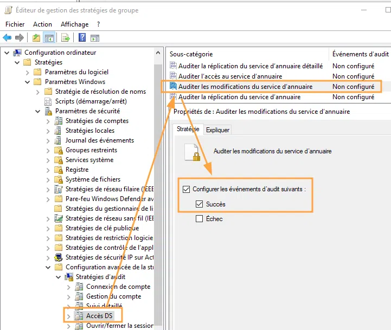Expand Stratégie de résolution de noms

(x=37, y=92)
